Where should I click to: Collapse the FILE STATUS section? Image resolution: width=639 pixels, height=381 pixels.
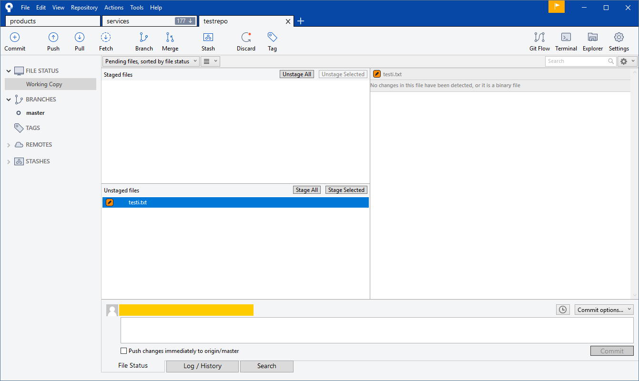pyautogui.click(x=9, y=71)
